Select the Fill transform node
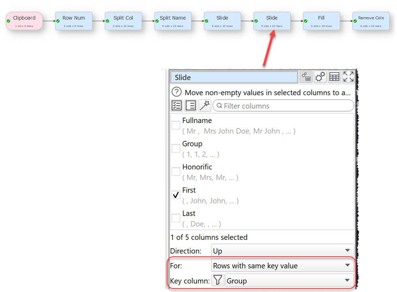This screenshot has width=397, height=292. (x=321, y=21)
